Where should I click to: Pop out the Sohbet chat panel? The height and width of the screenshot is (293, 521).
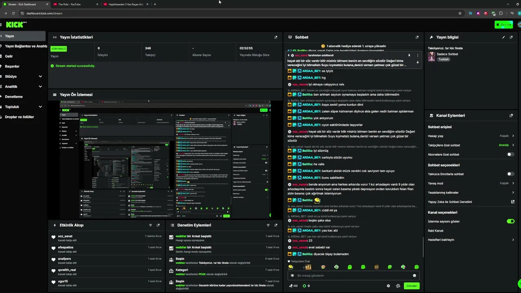pos(417,37)
